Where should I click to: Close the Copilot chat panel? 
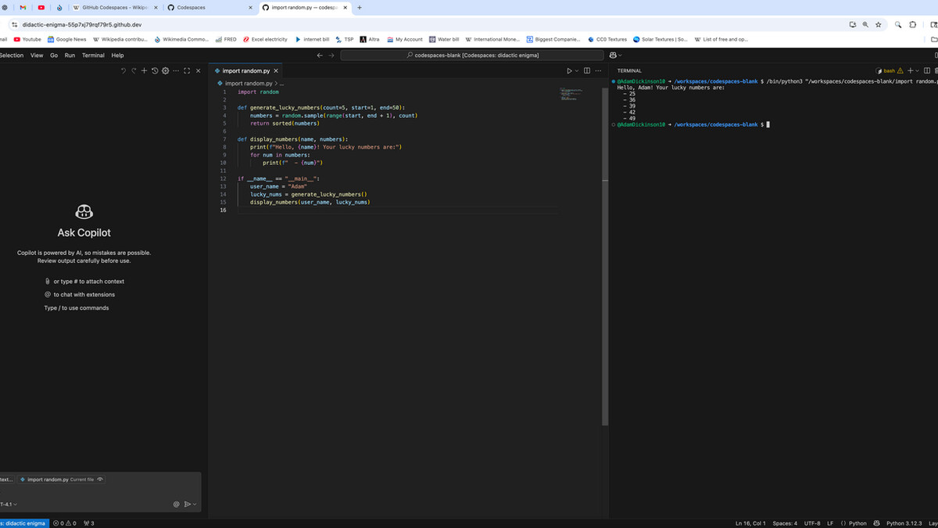198,71
